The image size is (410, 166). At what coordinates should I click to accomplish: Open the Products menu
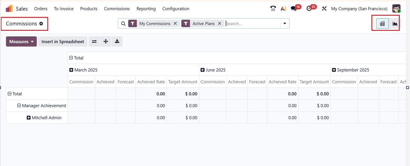89,9
